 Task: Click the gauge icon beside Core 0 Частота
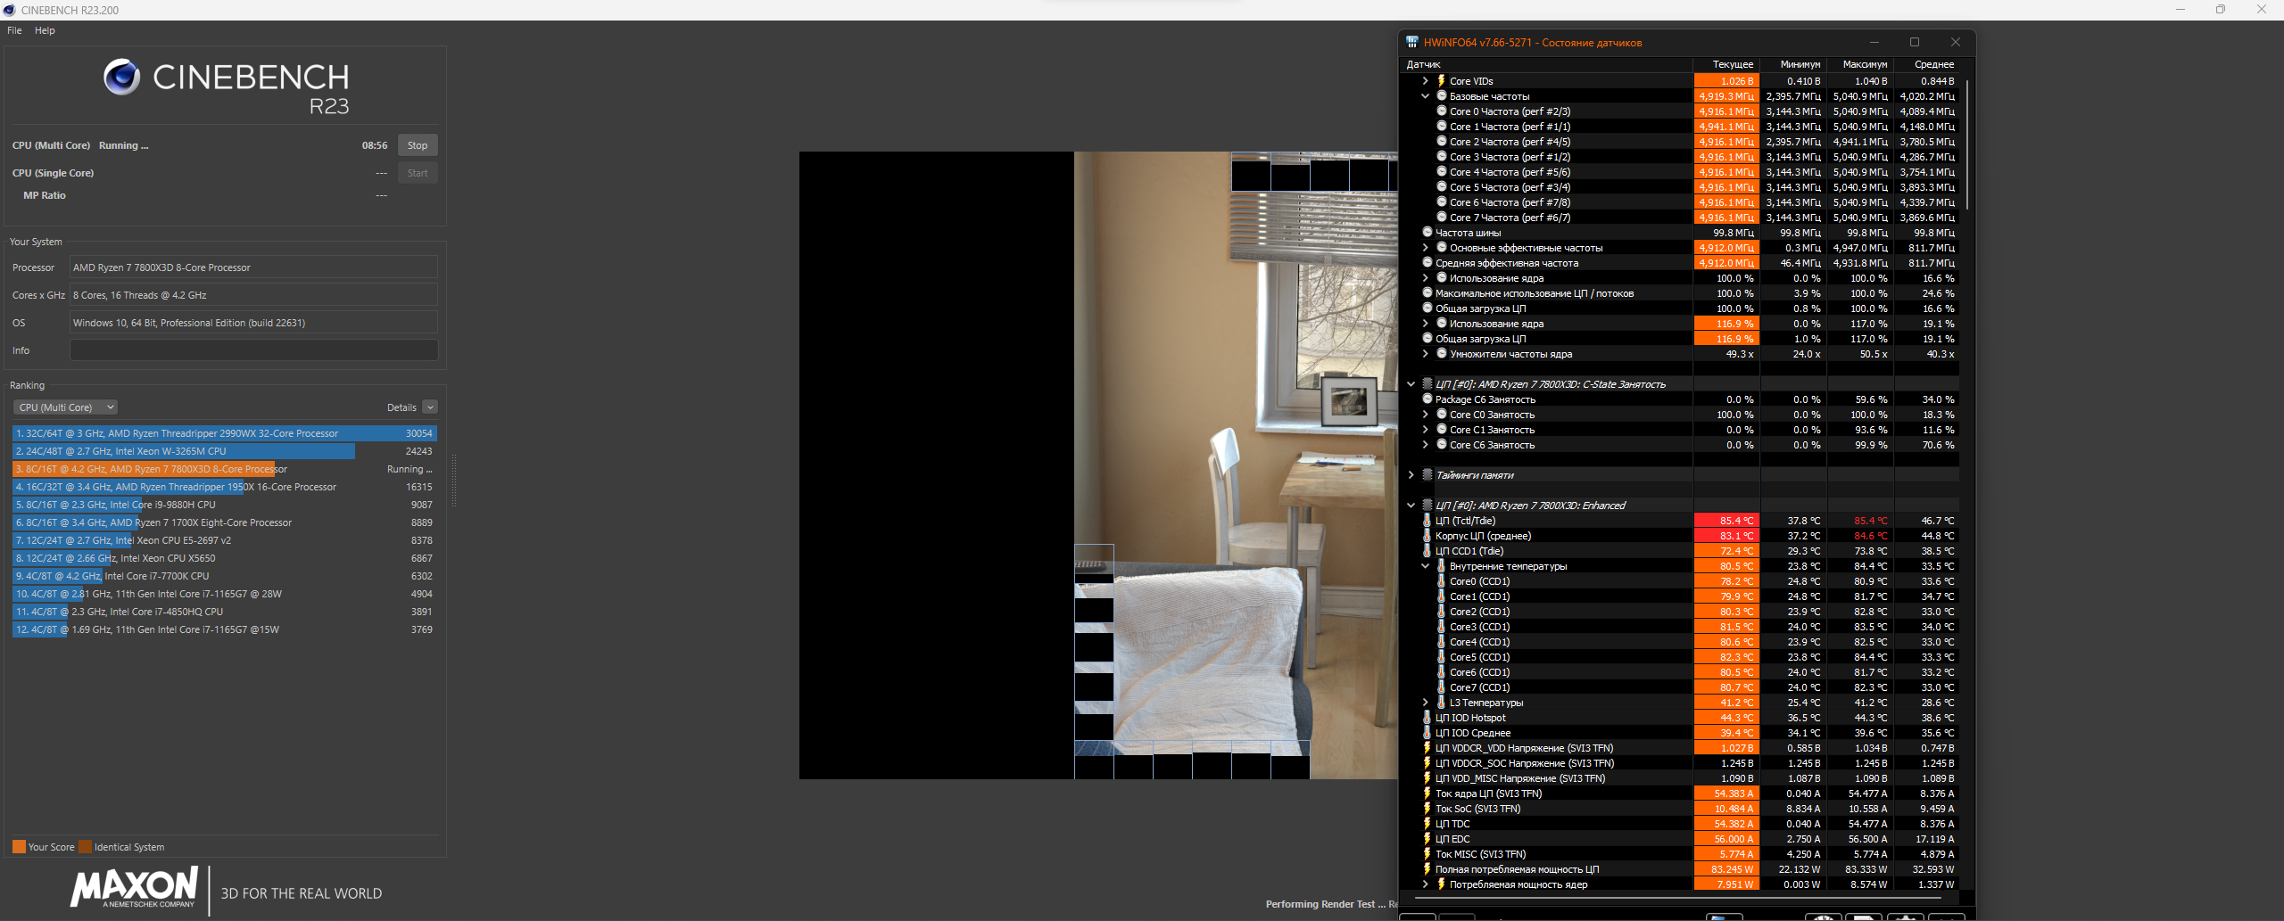(1442, 111)
